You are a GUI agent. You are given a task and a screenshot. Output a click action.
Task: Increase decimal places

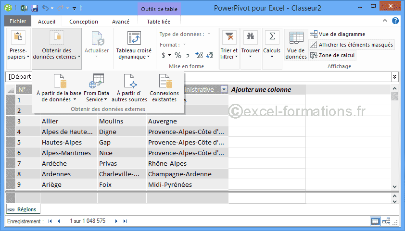point(199,55)
